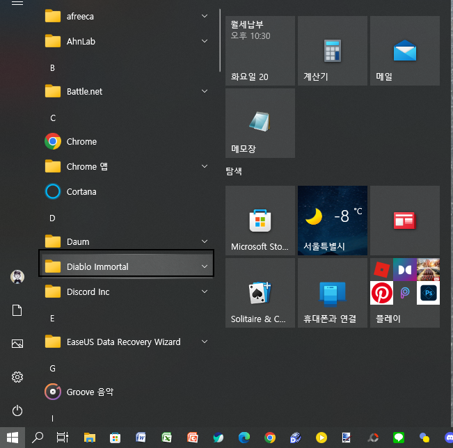Screen dimensions: 453x448
Task: Expand the Diablo Immortal folder chevron
Action: 204,266
